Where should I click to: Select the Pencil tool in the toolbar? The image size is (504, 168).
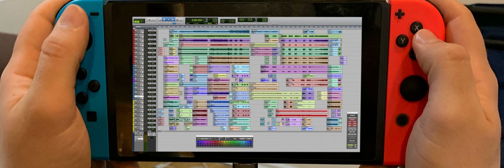(x=181, y=19)
